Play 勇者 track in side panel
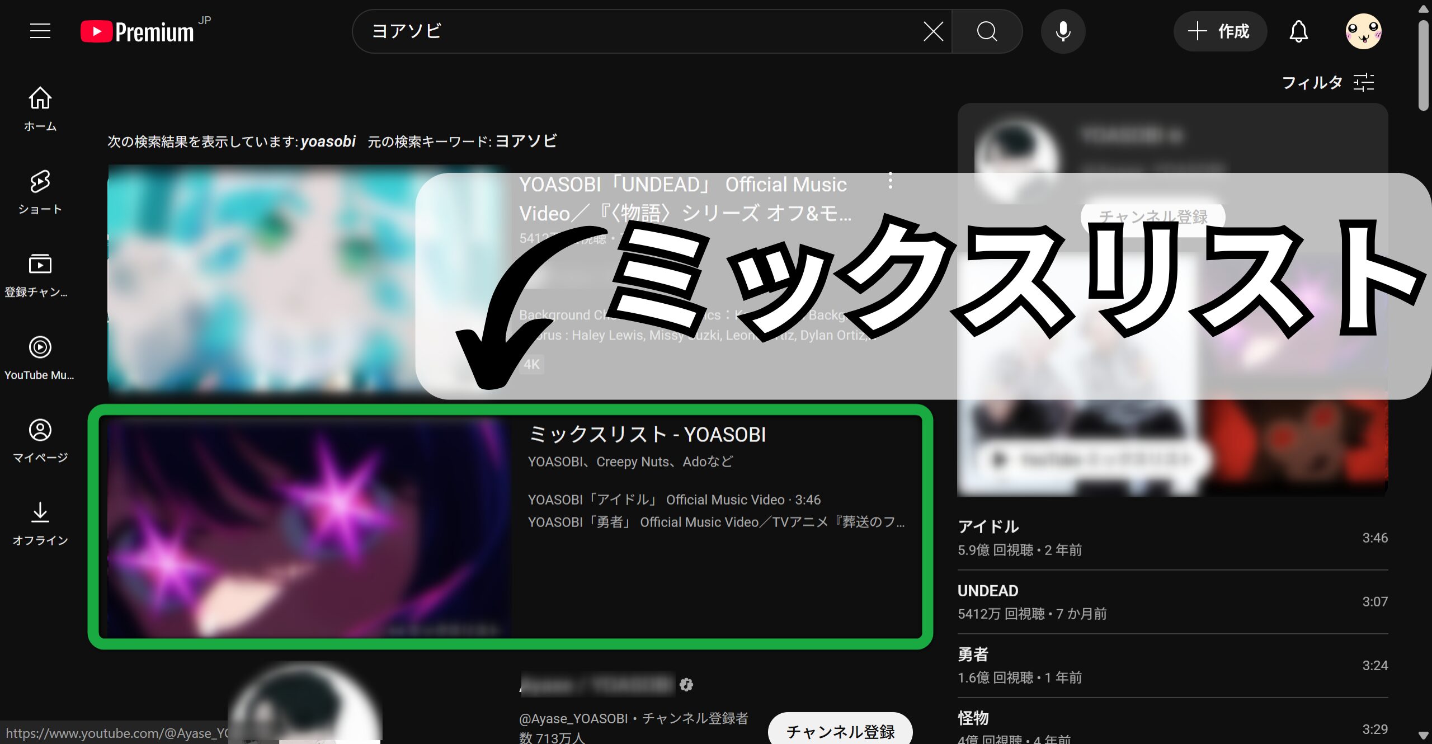 (x=1172, y=666)
